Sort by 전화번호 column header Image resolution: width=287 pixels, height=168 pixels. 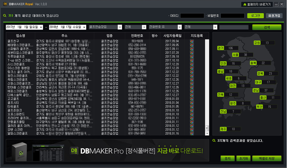[x=137, y=36]
